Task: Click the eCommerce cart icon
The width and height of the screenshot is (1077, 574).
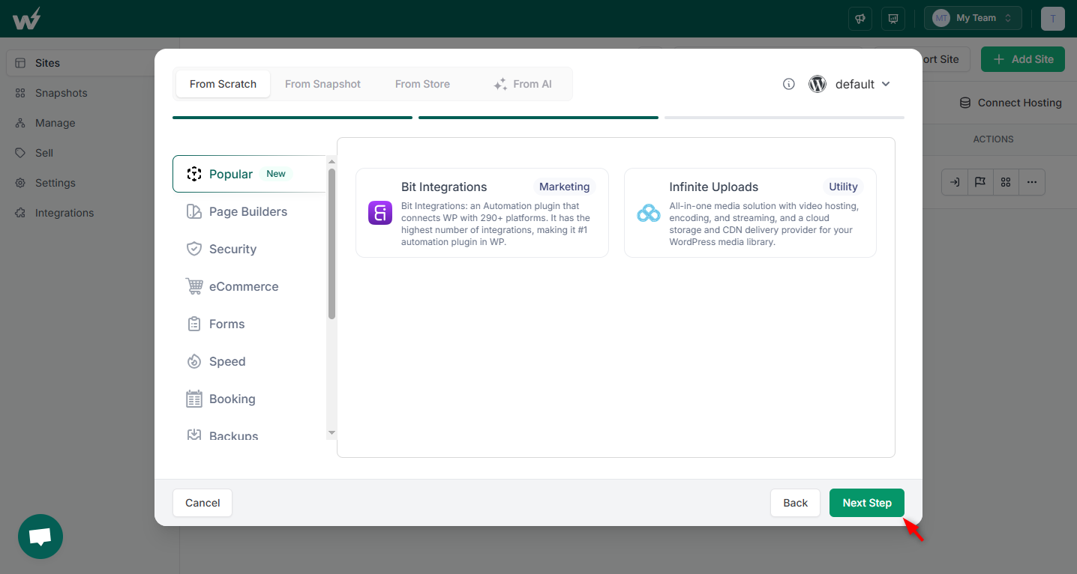Action: coord(194,286)
